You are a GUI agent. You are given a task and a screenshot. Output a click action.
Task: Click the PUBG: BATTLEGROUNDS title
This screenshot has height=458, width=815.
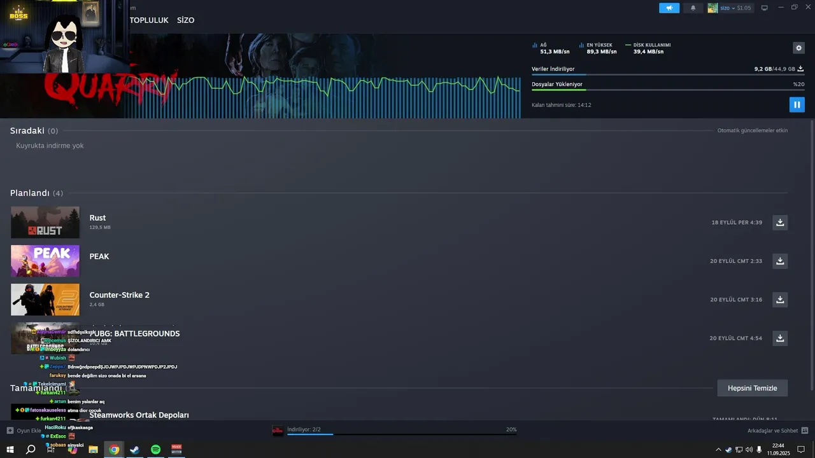point(134,333)
